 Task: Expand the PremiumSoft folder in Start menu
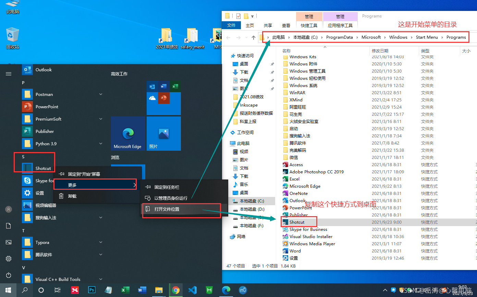click(101, 119)
